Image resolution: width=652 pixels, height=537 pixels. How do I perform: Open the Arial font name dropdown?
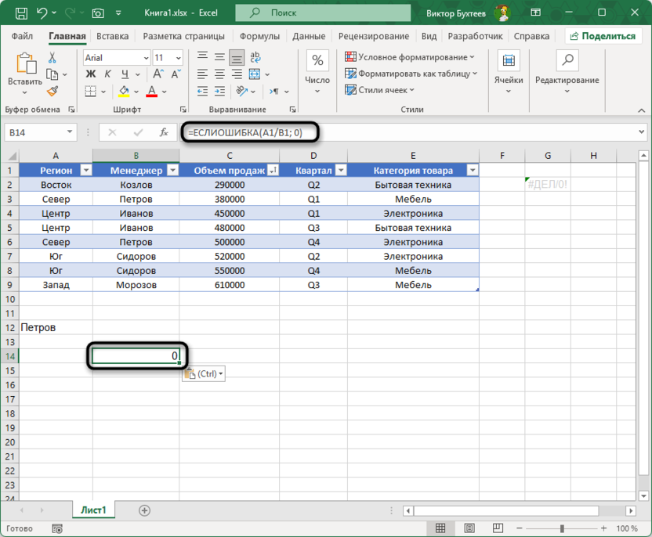[x=147, y=58]
